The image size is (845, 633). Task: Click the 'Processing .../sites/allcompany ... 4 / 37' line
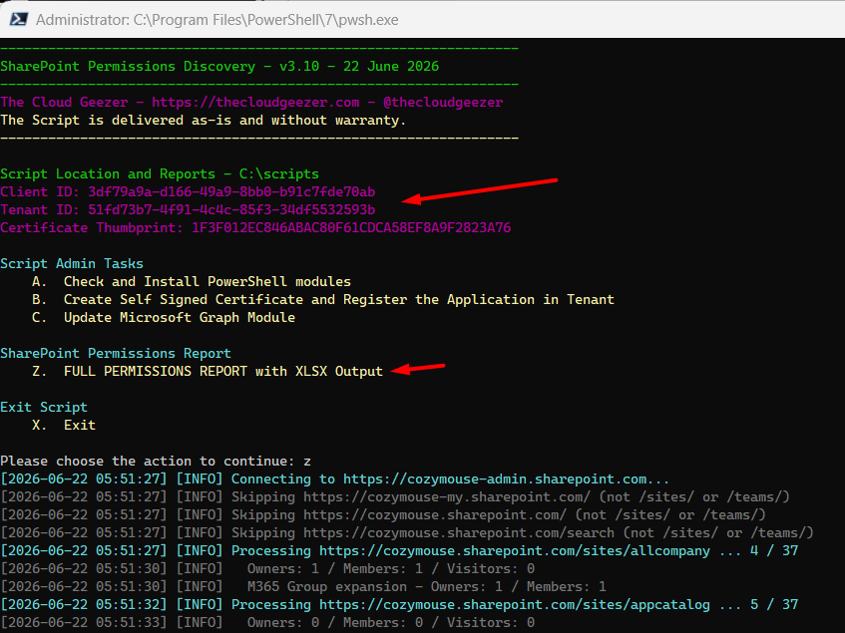tap(399, 550)
